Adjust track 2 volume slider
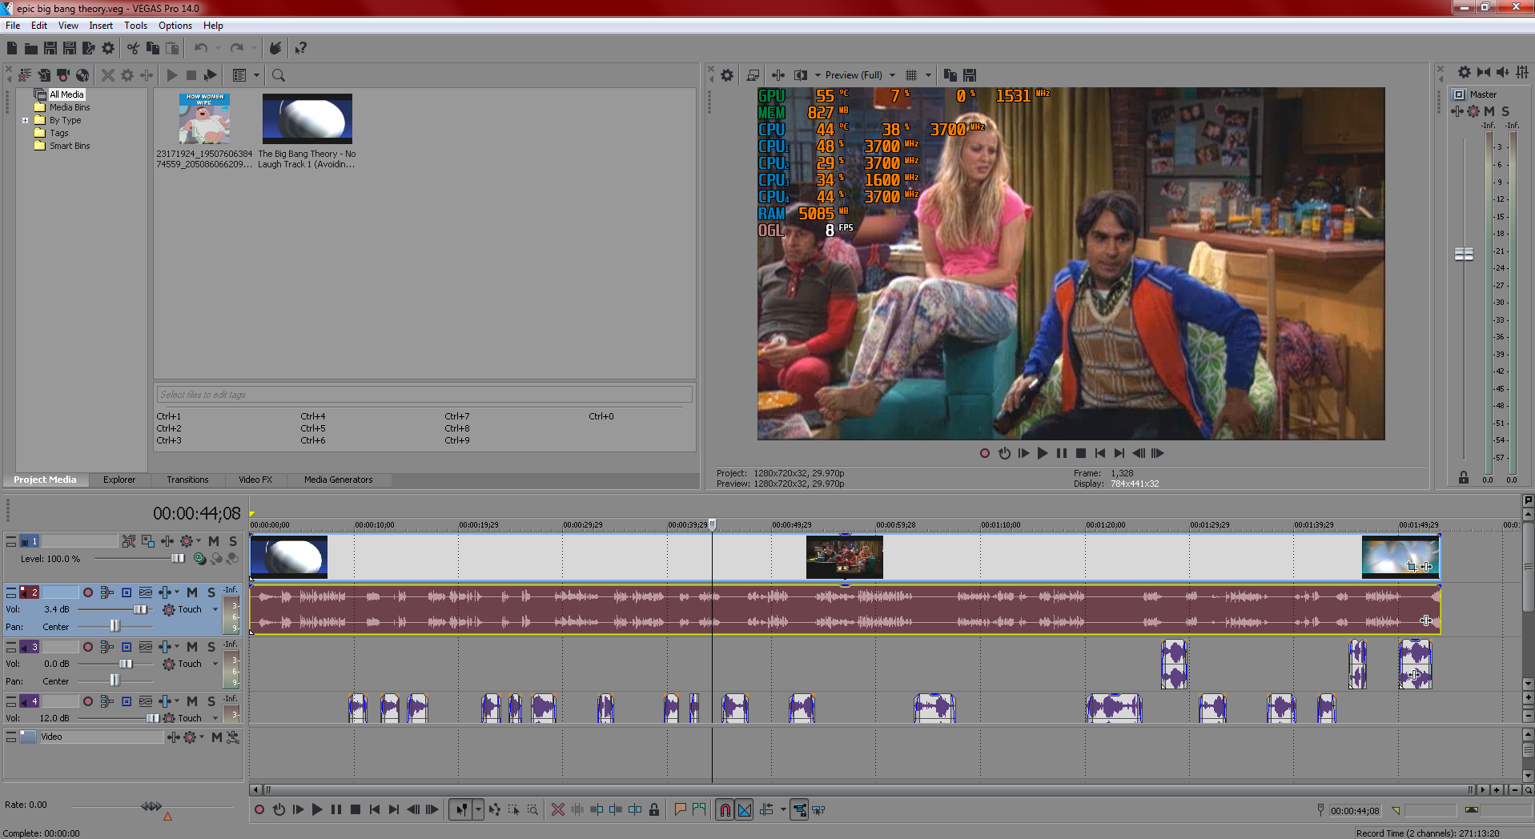Screen dimensions: 1535x839 click(141, 610)
